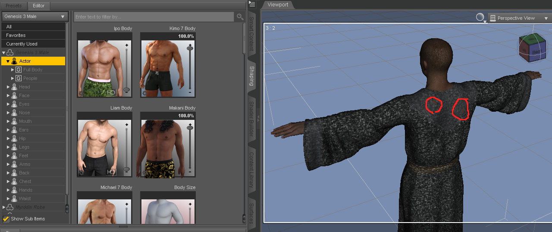Switch to the Presets tab
The image size is (552, 232).
pos(13,6)
